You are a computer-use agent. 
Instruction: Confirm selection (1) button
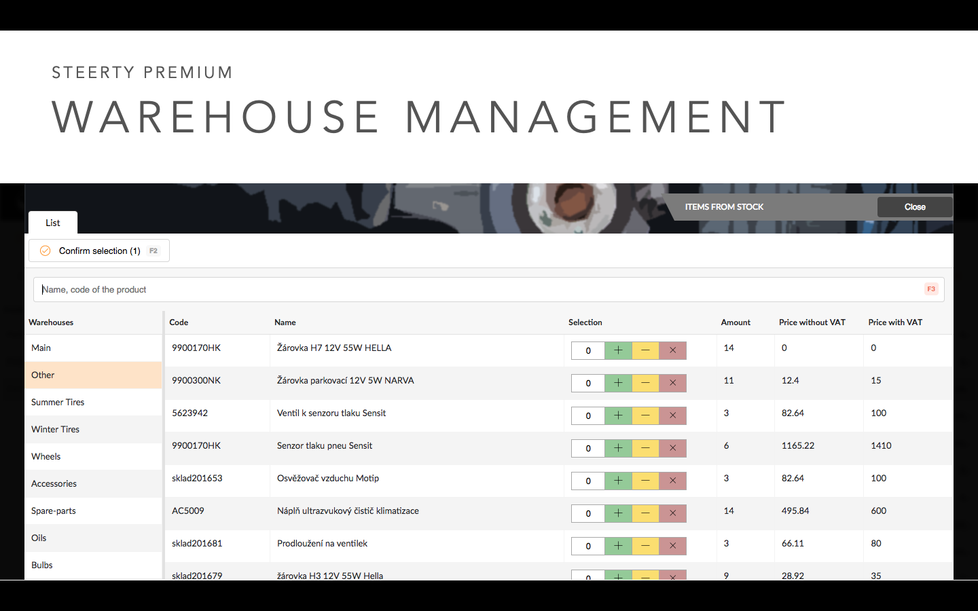(x=99, y=251)
